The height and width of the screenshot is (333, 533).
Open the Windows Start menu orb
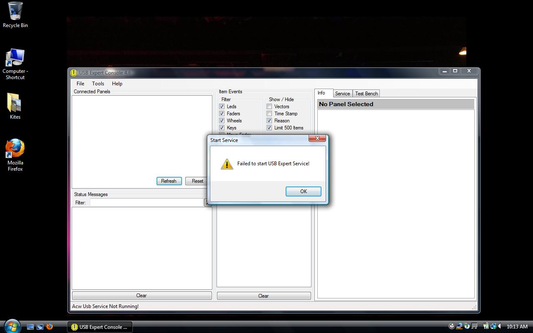[x=12, y=326]
